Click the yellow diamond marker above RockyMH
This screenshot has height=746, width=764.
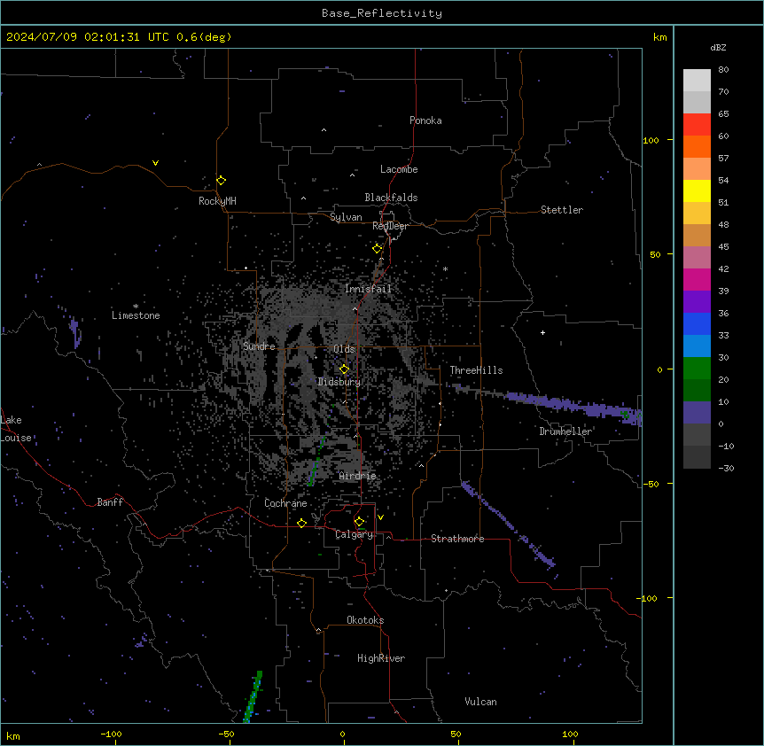pyautogui.click(x=222, y=181)
